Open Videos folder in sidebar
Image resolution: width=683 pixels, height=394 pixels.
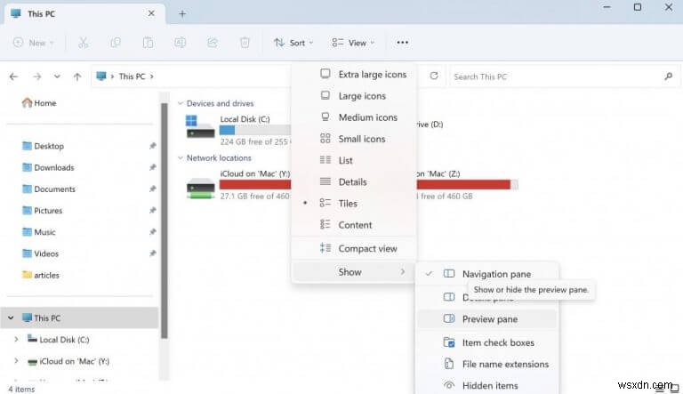40,253
